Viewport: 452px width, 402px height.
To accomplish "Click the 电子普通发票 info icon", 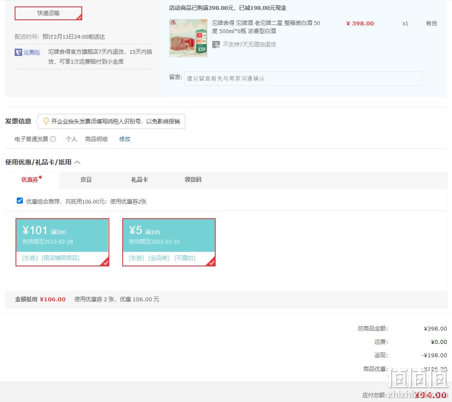I will [53, 139].
